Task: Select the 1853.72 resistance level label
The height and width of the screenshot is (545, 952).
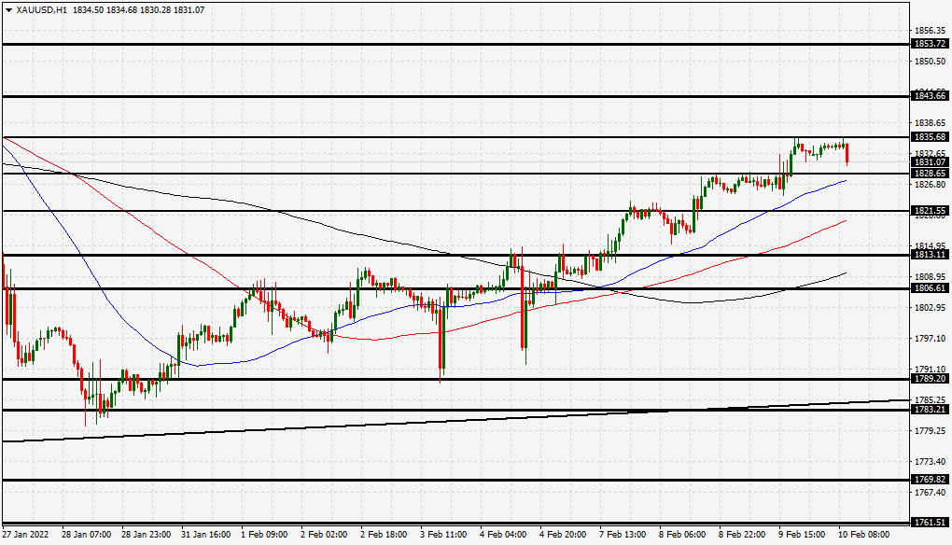Action: point(931,44)
